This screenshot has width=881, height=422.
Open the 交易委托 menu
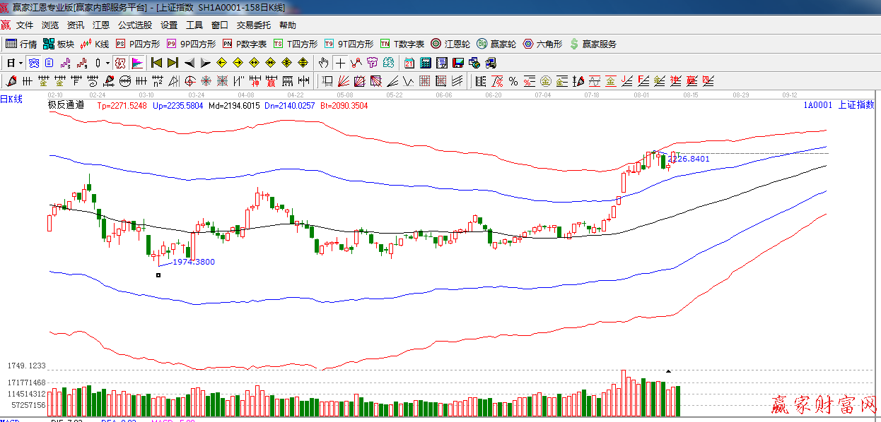pos(253,25)
